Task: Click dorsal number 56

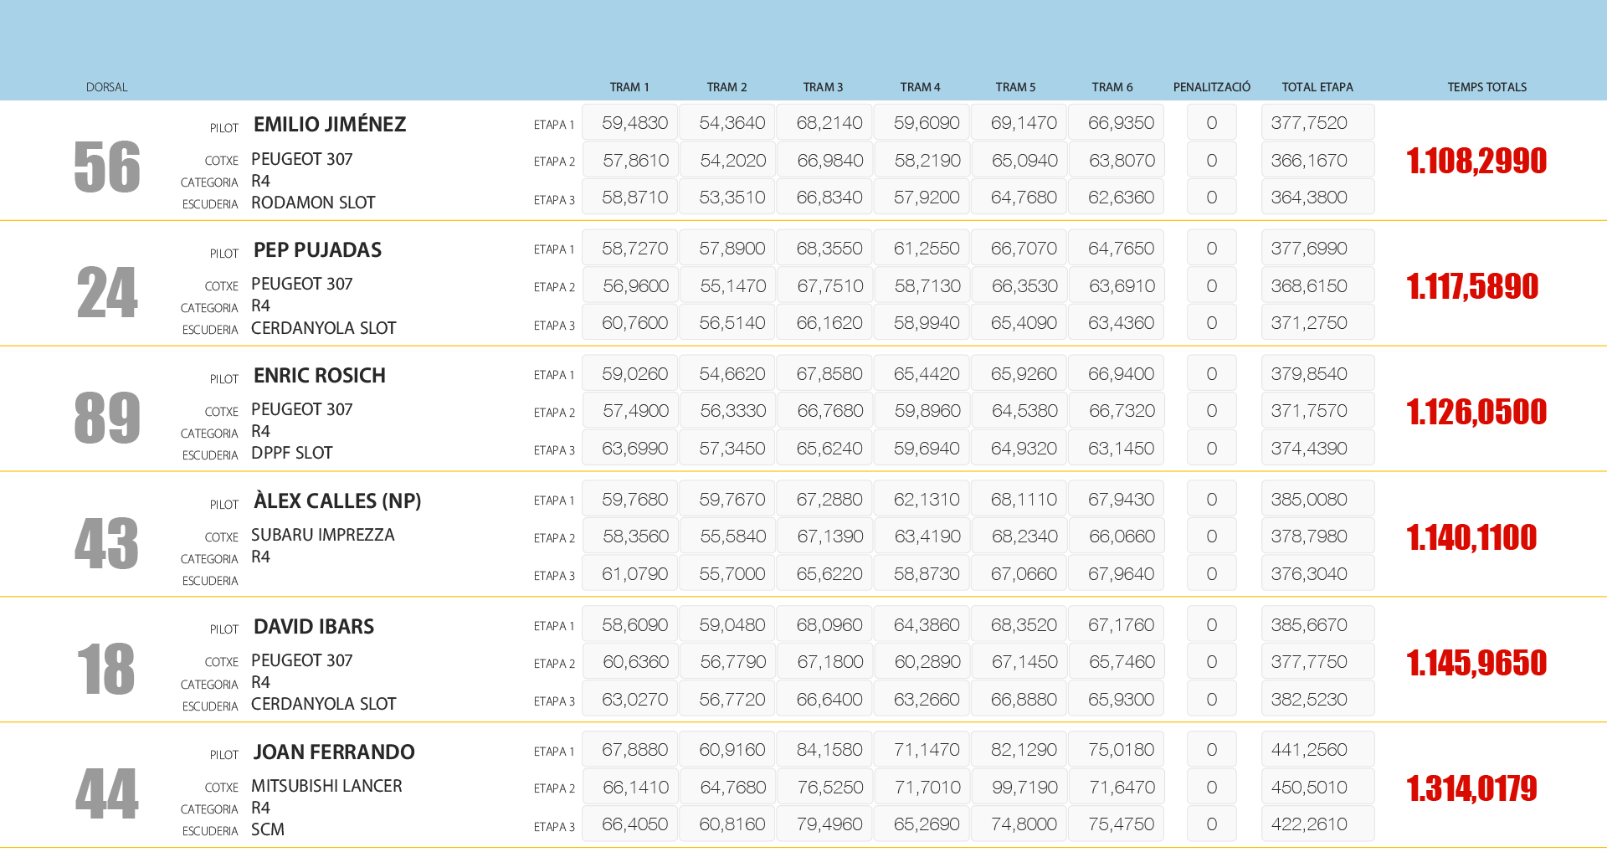Action: [x=106, y=167]
